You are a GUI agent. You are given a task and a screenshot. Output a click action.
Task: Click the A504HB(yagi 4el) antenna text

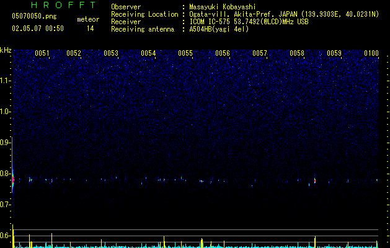point(219,29)
